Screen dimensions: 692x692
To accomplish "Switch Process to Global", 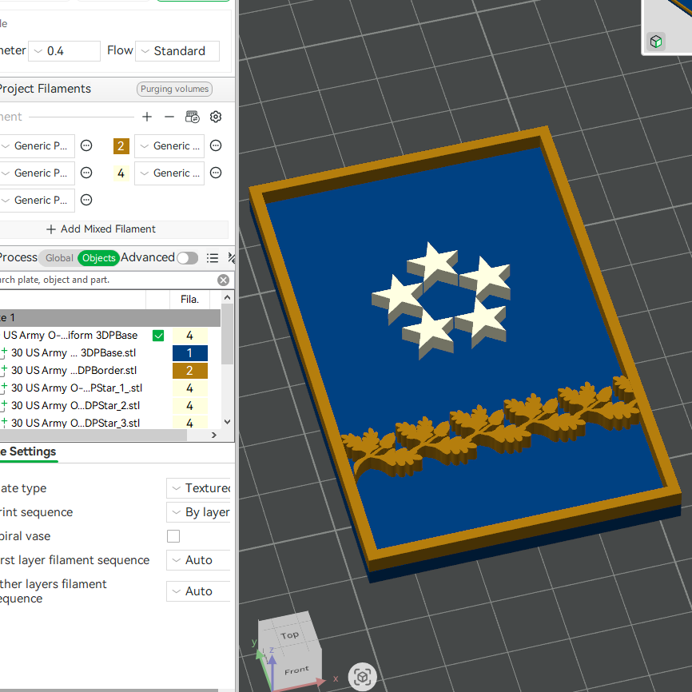I will tap(59, 258).
